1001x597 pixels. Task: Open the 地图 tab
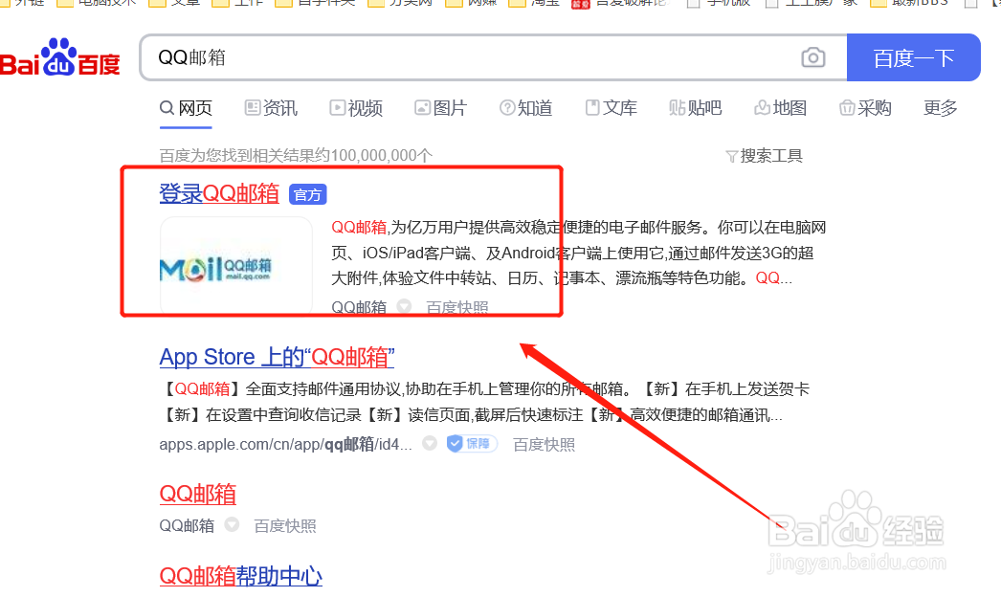[x=781, y=108]
